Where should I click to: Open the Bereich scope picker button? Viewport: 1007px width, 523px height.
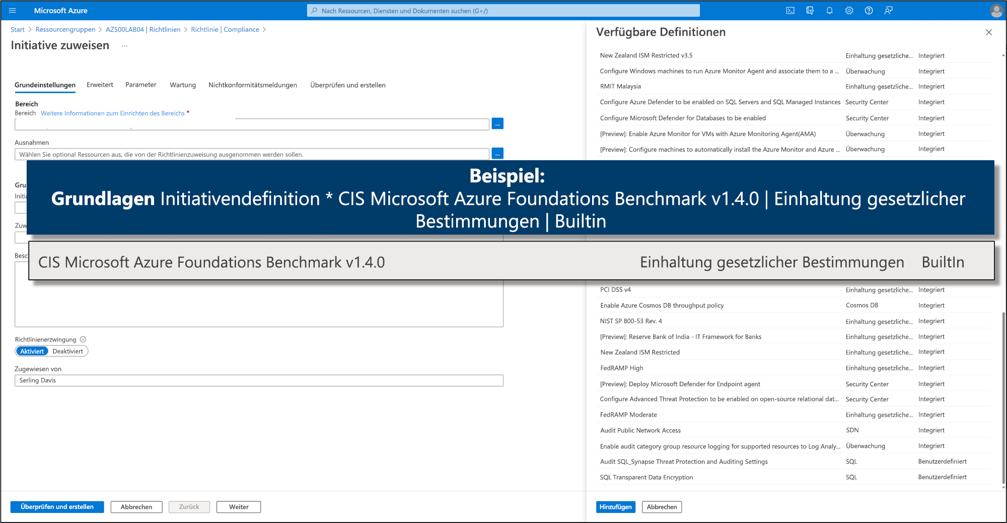[x=497, y=123]
